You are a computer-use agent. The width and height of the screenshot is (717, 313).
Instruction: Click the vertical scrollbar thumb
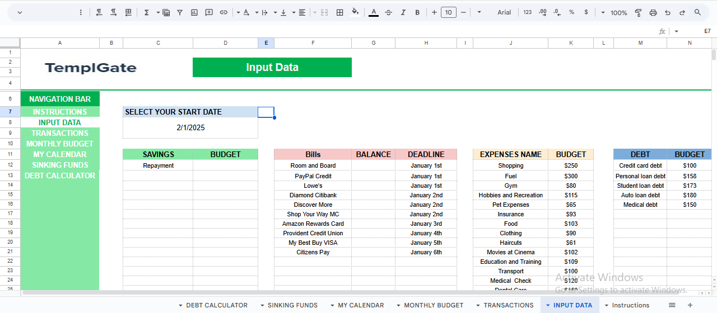(714, 54)
